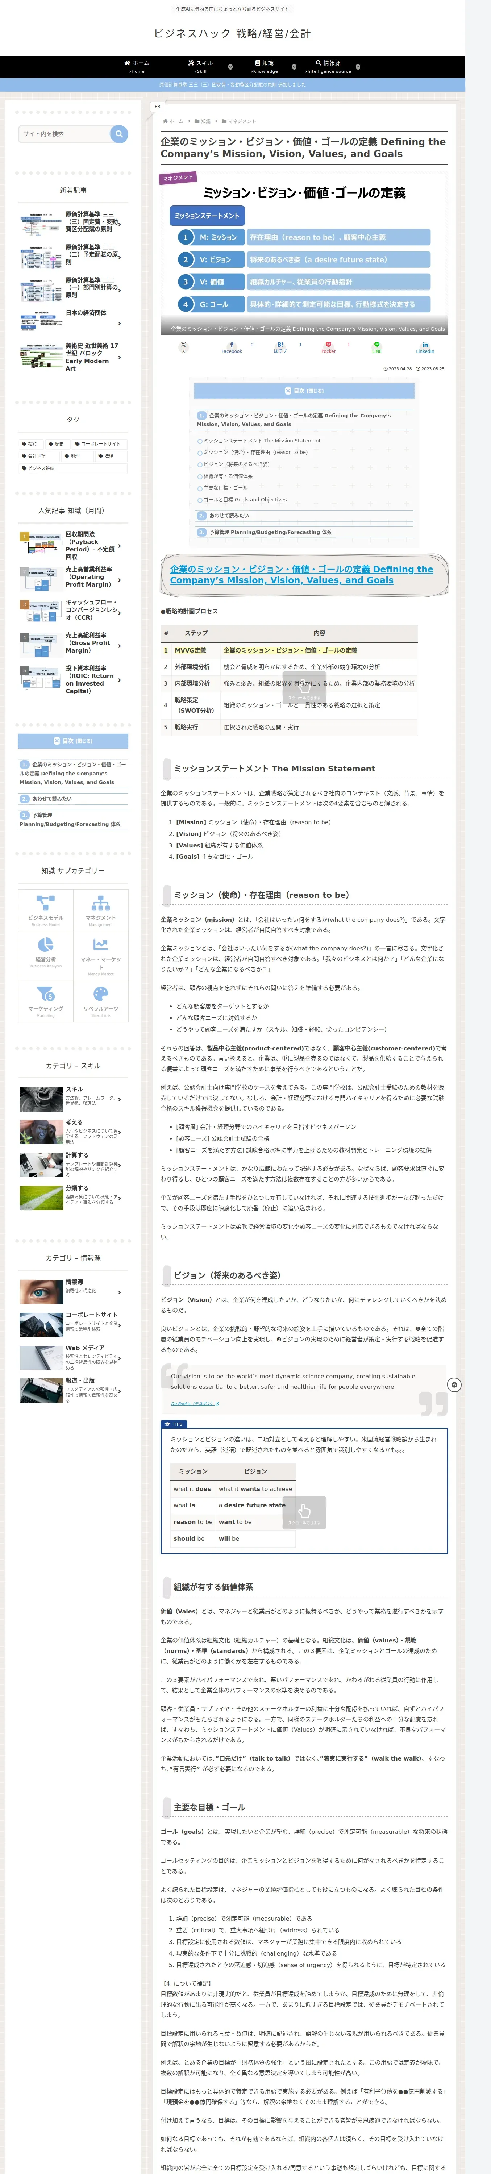Jump to あわせて読みたい in article TOC

229,516
